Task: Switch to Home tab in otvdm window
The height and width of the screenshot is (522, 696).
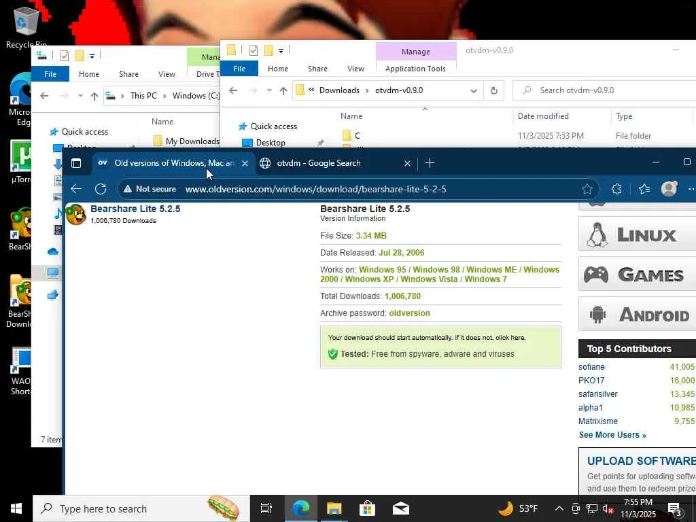Action: pos(278,69)
